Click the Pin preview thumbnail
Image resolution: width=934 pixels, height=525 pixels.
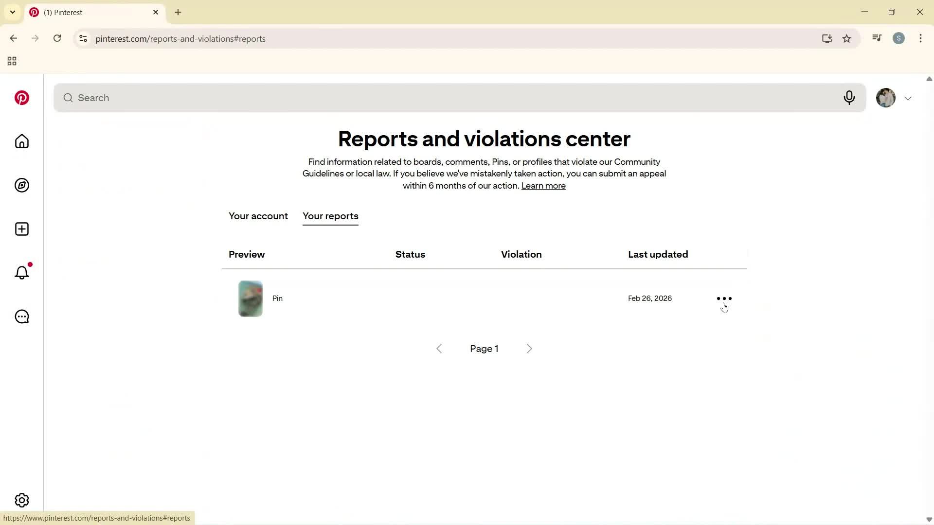pos(250,298)
